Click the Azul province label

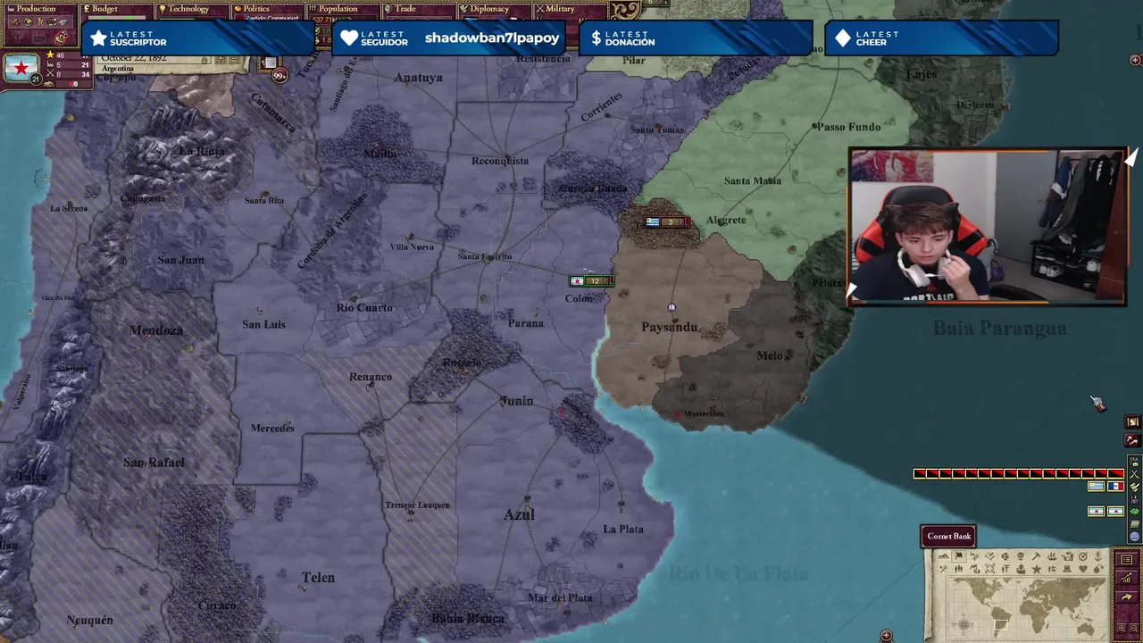pyautogui.click(x=519, y=514)
